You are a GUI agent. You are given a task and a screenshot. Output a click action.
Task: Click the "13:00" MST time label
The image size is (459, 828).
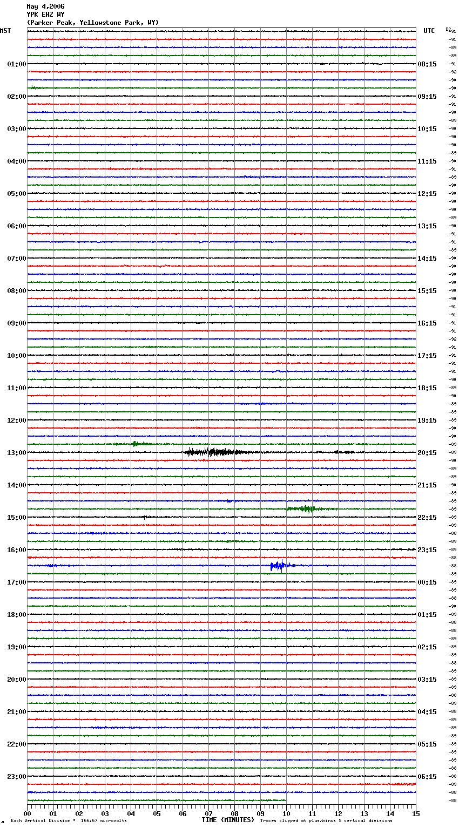click(17, 453)
